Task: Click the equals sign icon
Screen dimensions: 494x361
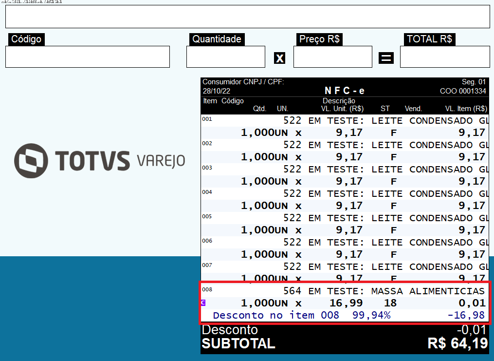Action: click(x=386, y=58)
